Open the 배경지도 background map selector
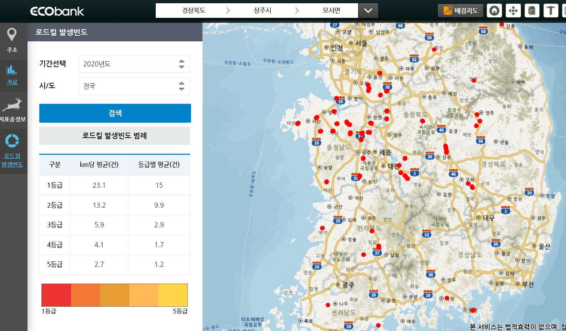This screenshot has height=331, width=566. click(461, 11)
